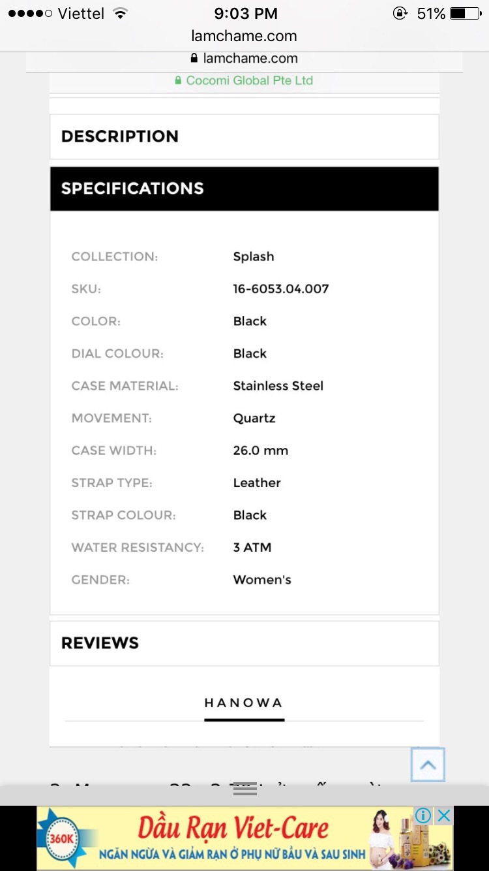489x871 pixels.
Task: Tap the scroll-to-top arrow button
Action: point(428,765)
